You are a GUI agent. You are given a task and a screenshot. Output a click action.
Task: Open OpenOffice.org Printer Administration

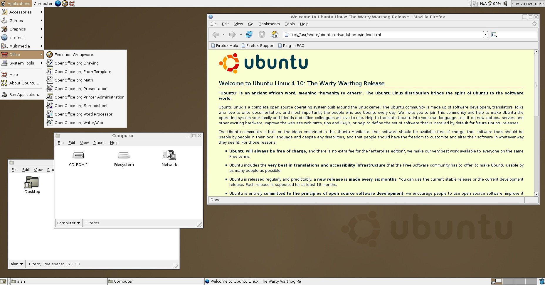coord(85,97)
